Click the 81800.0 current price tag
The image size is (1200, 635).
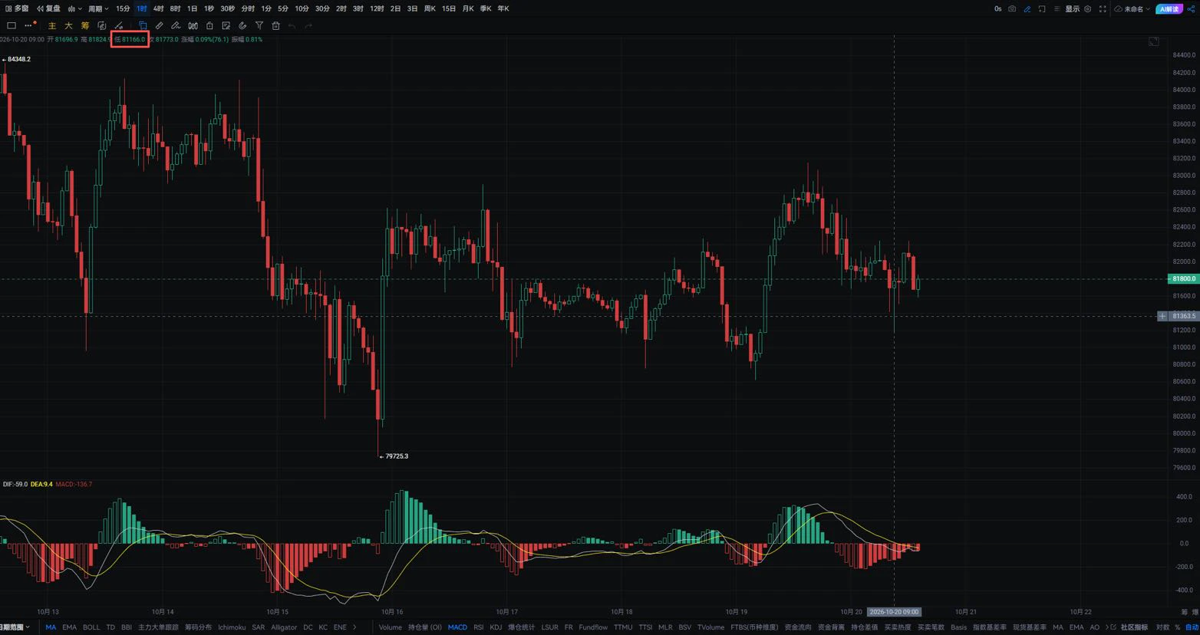(1183, 279)
